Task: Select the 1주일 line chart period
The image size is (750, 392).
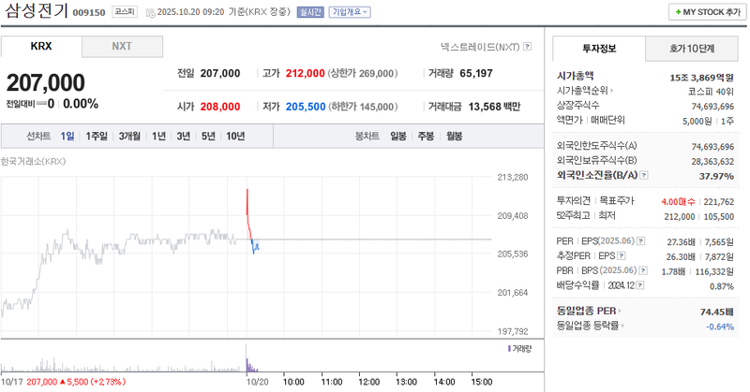Action: coord(96,137)
